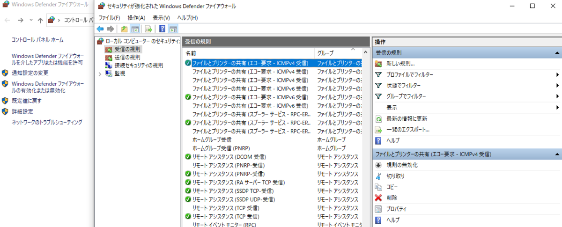The height and width of the screenshot is (227, 562).
Task: Open the action pane 表示 submenu arrow
Action: click(x=557, y=108)
